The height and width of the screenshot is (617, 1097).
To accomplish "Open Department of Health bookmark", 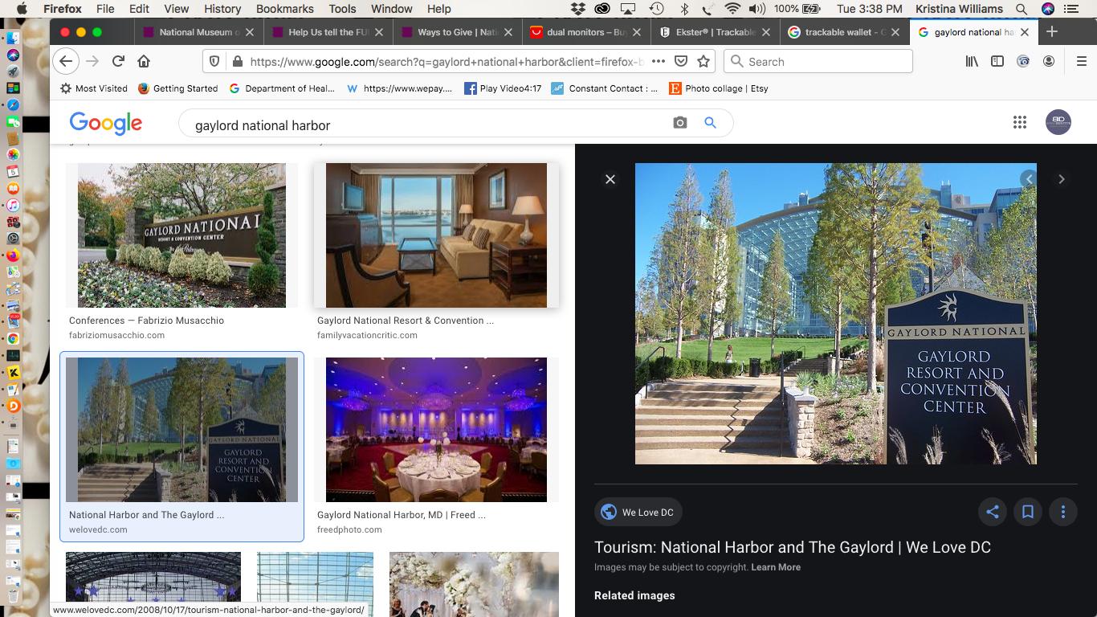I will [281, 88].
